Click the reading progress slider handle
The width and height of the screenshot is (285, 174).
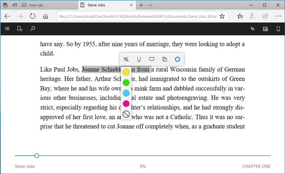point(37,156)
